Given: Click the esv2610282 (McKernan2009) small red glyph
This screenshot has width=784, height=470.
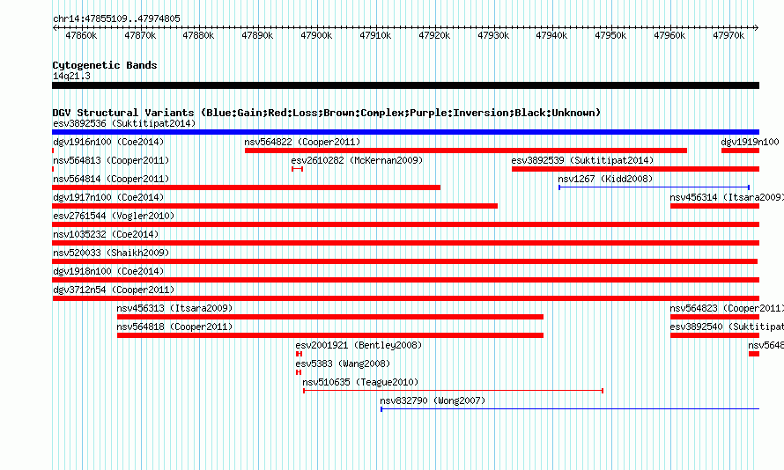Looking at the screenshot, I should tap(297, 169).
